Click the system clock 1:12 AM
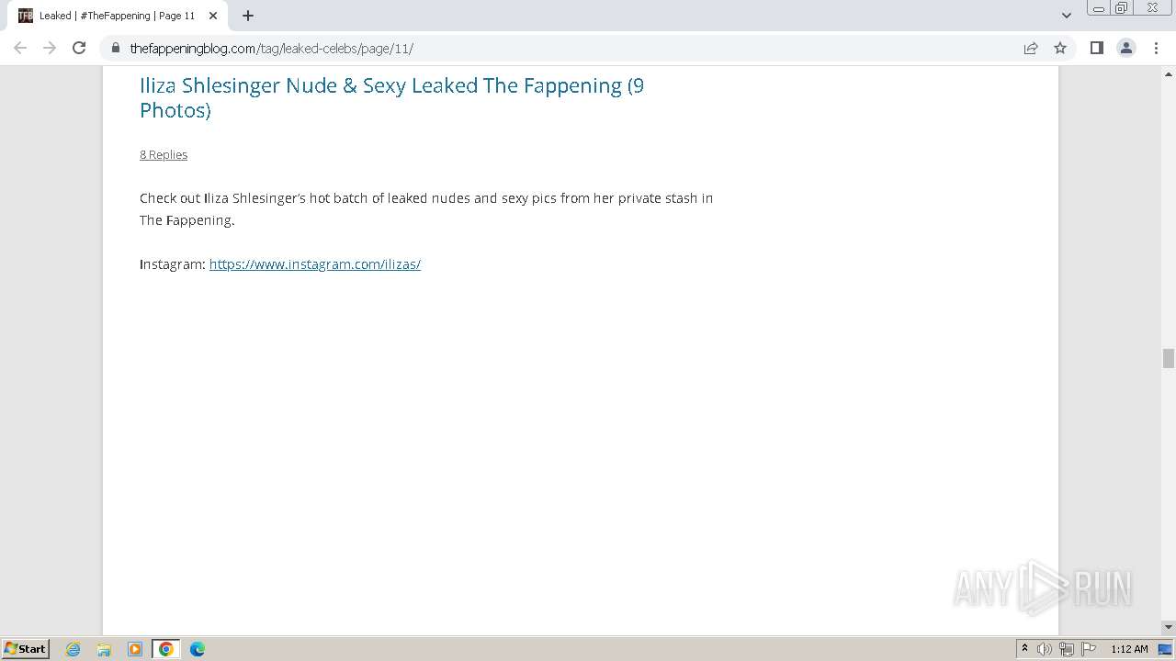 (x=1129, y=649)
